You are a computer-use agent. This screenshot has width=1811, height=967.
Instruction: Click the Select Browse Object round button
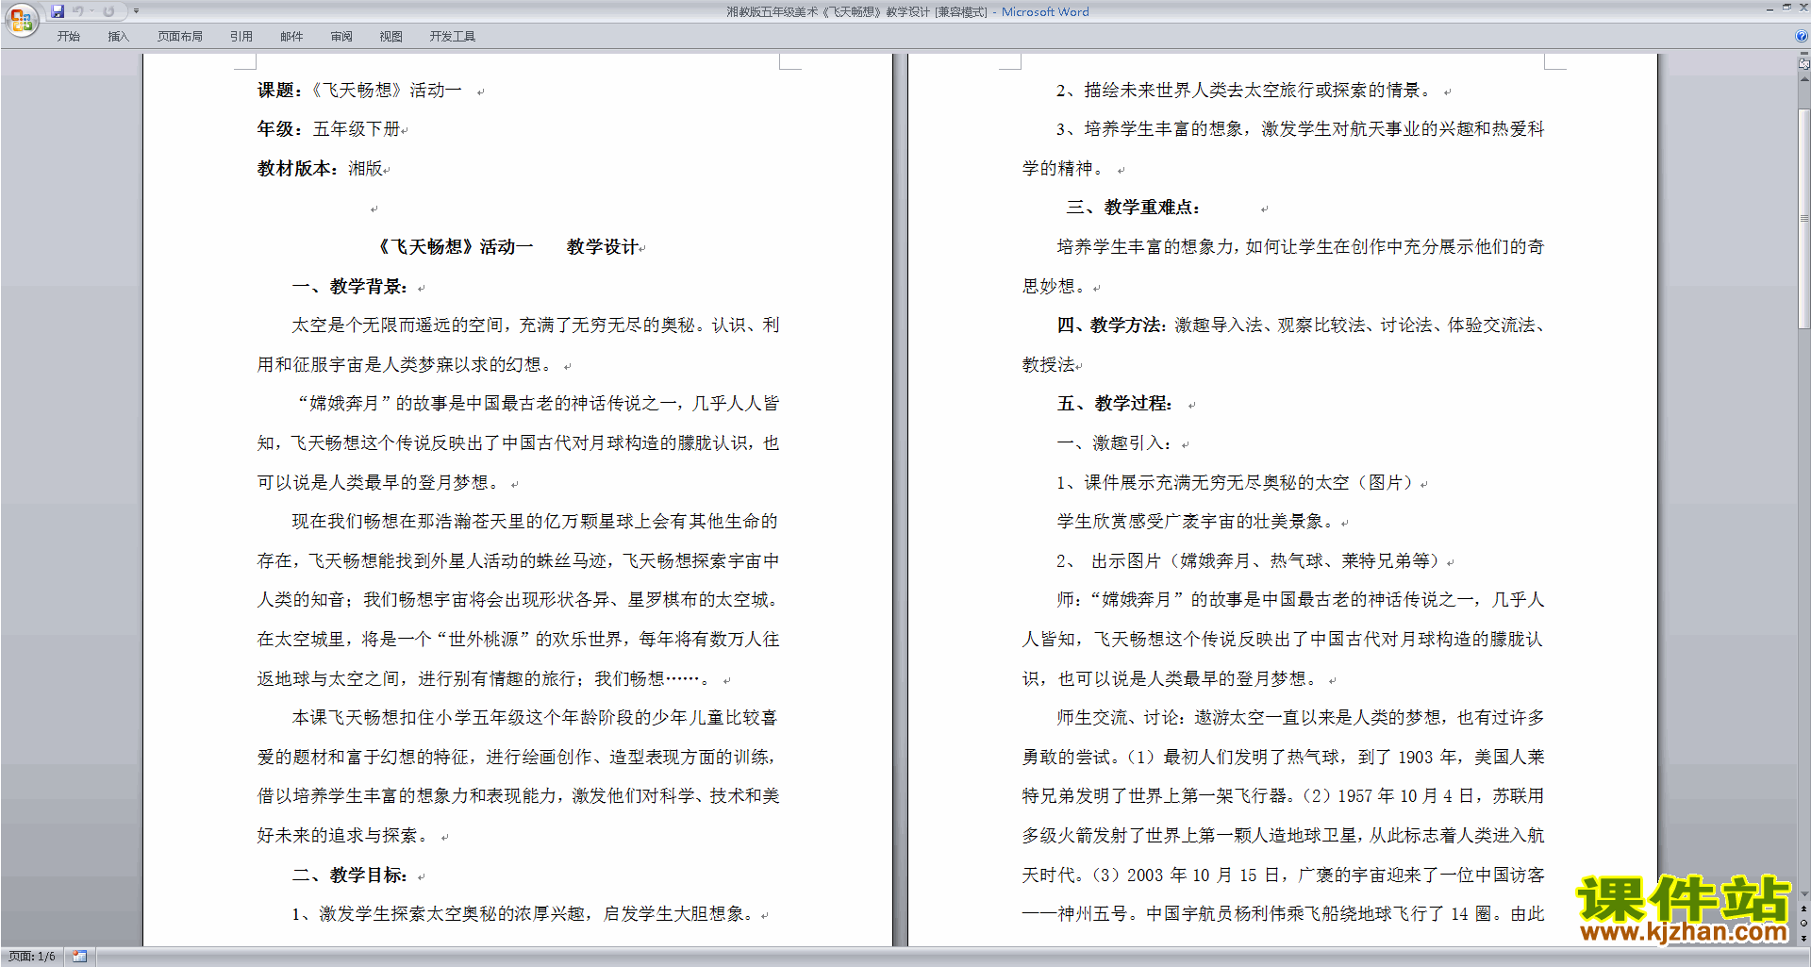click(x=1804, y=924)
